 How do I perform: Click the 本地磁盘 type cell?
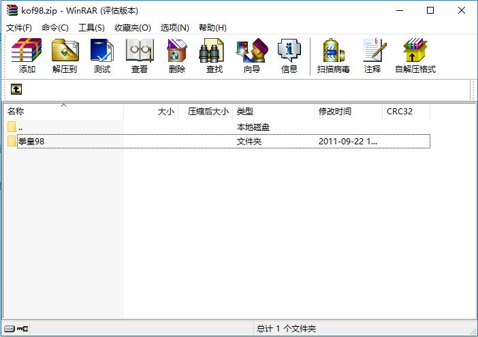pos(253,127)
